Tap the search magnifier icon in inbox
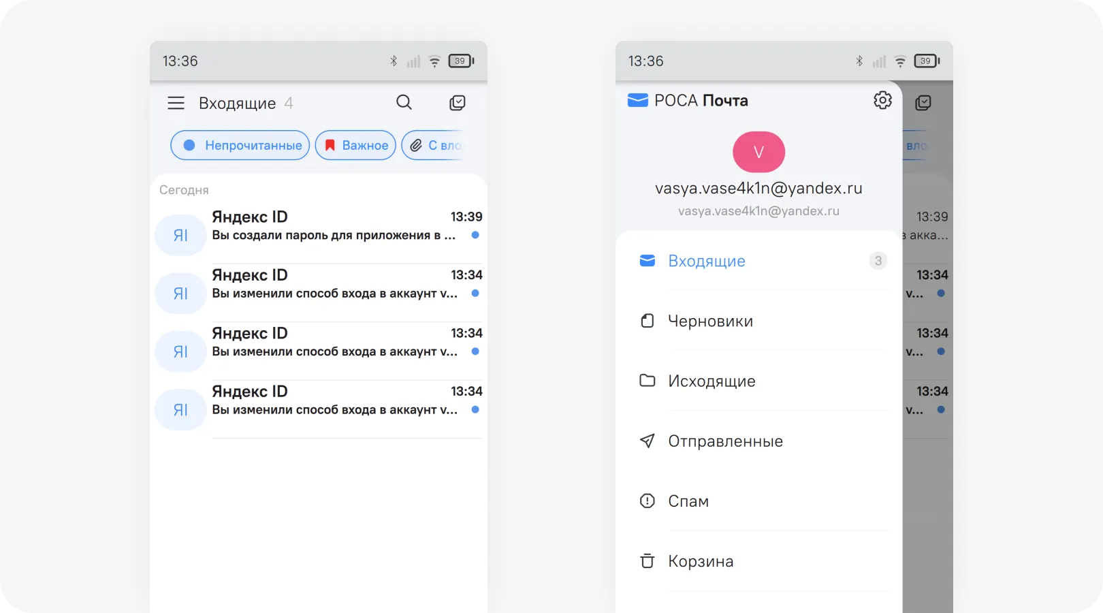This screenshot has width=1103, height=613. click(x=404, y=102)
